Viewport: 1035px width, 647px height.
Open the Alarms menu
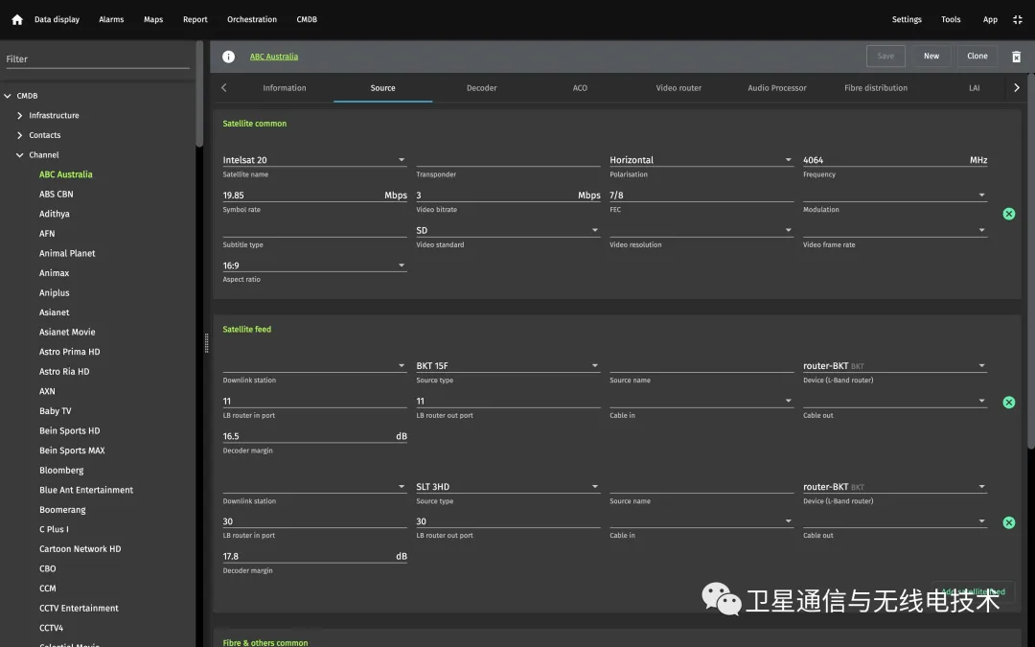(x=111, y=20)
